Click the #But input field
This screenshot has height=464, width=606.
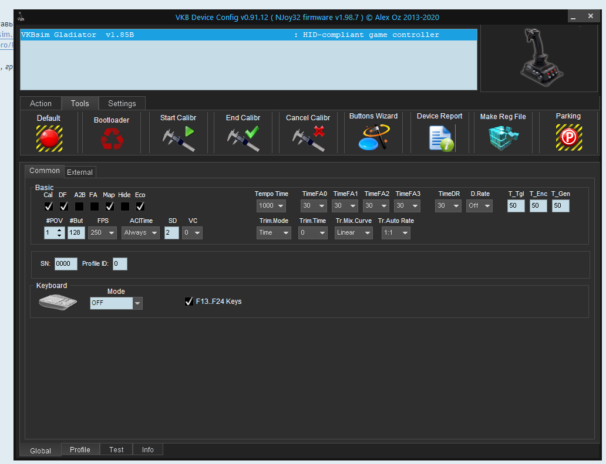76,233
